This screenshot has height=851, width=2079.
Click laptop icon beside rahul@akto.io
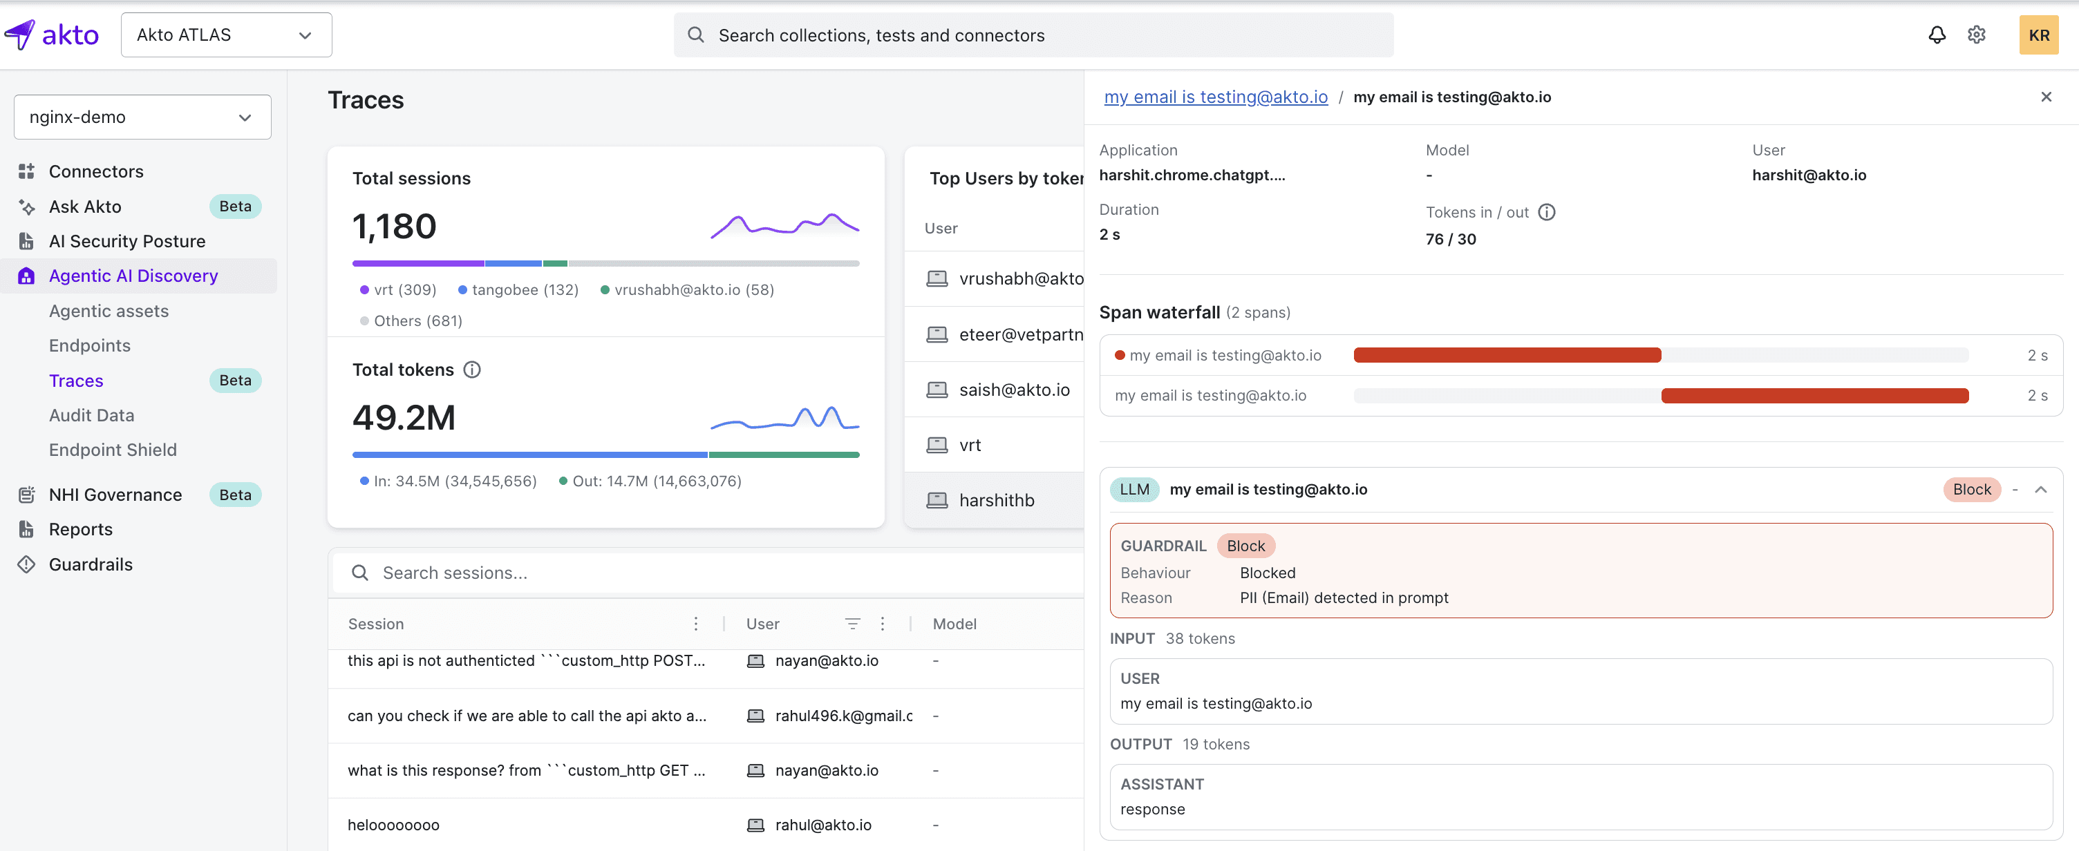tap(755, 825)
